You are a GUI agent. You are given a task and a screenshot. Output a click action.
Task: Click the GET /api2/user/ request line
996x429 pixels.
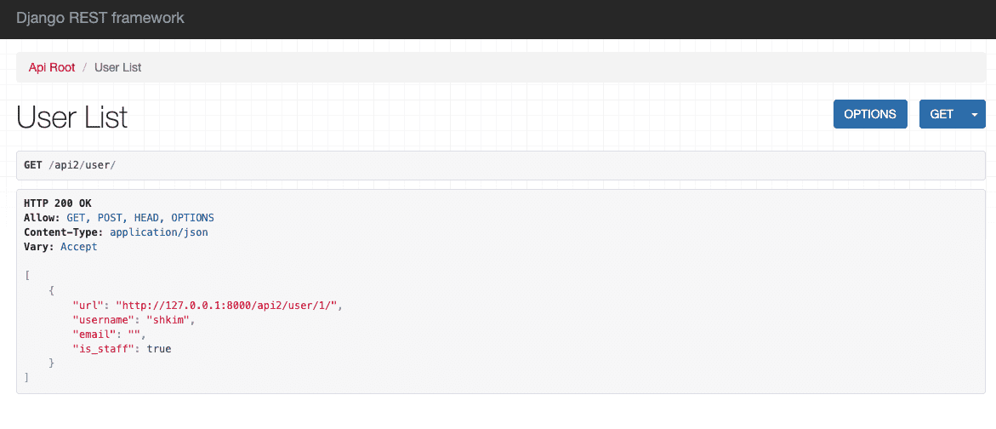tap(70, 164)
